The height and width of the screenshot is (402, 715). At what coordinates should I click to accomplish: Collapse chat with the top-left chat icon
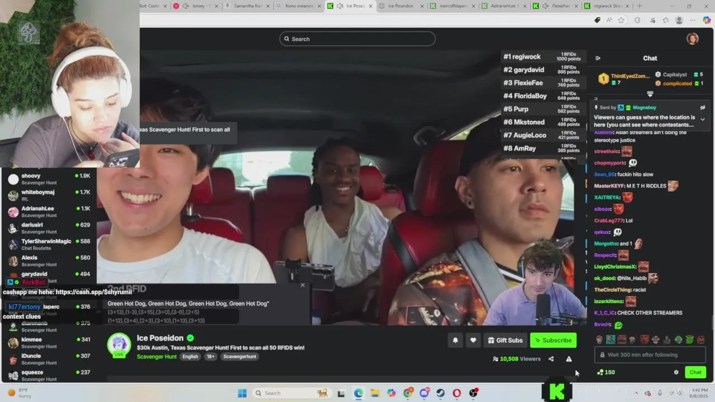coord(598,58)
